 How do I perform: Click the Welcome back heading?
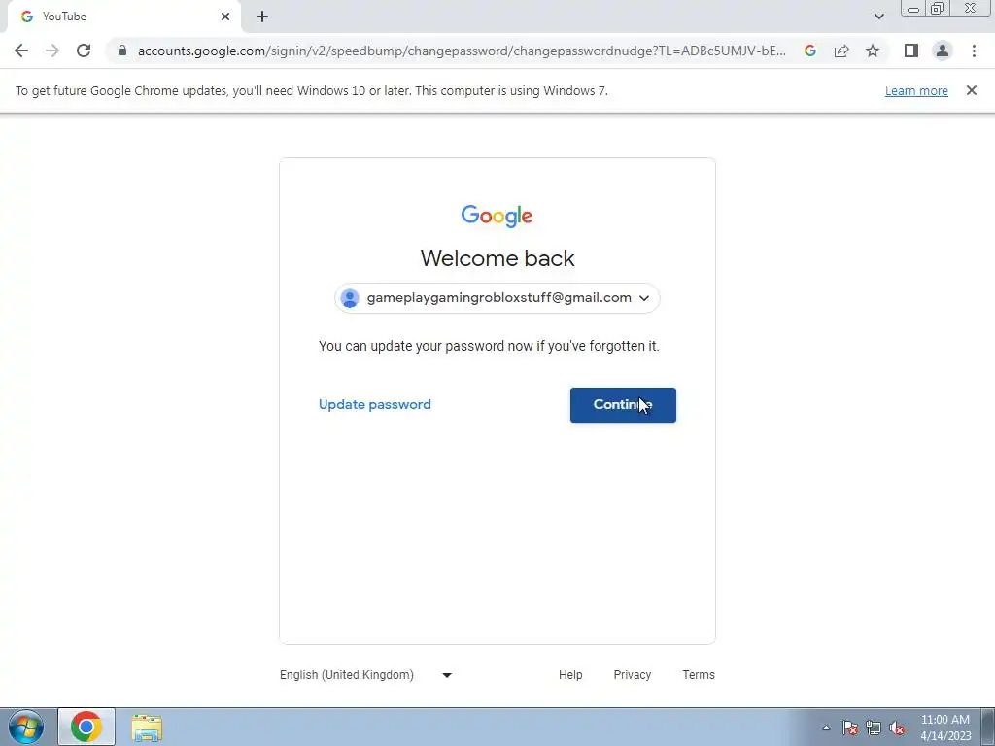497,258
